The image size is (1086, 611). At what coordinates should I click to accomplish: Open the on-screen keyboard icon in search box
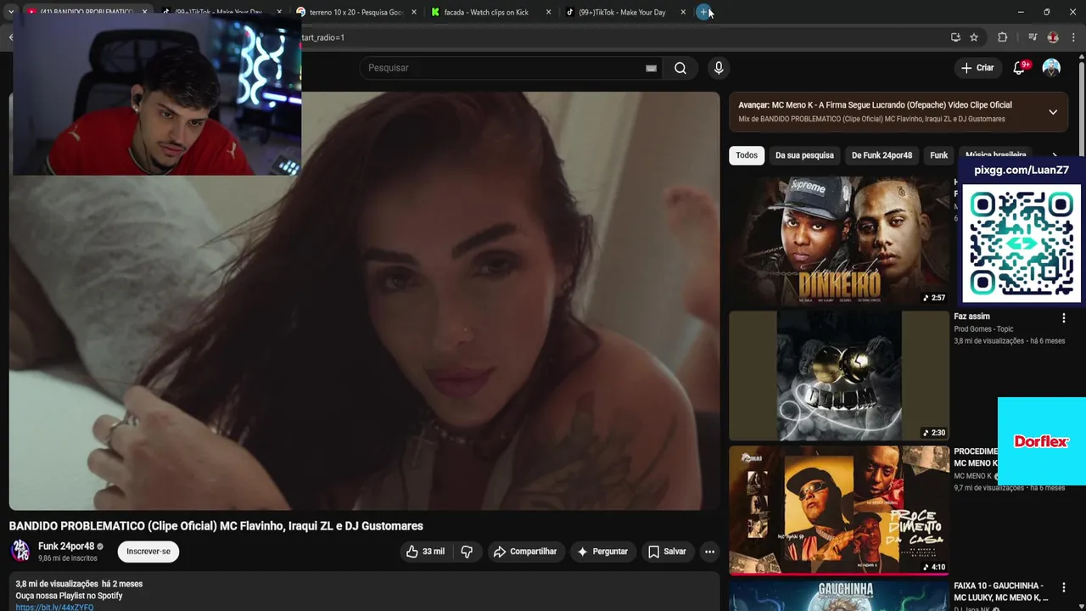pyautogui.click(x=651, y=68)
